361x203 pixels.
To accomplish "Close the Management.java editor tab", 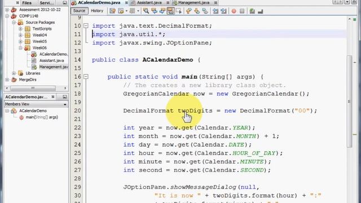I will (215, 3).
